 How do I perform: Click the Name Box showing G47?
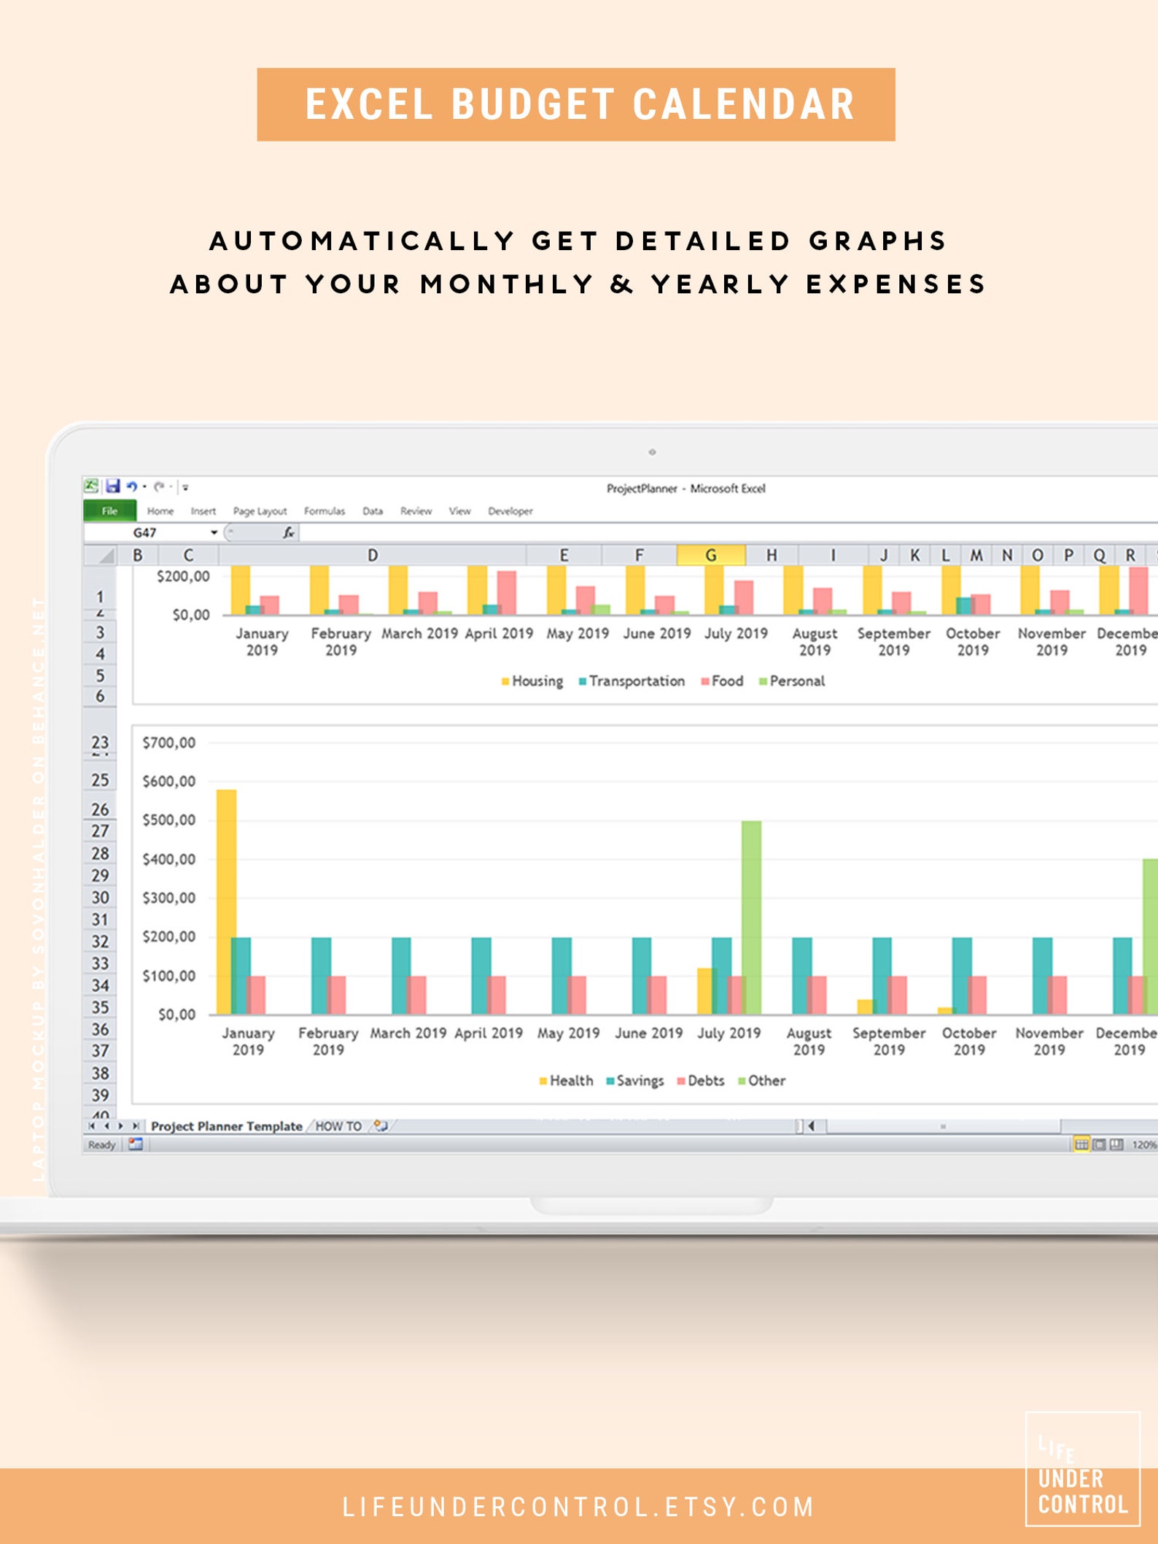(146, 532)
